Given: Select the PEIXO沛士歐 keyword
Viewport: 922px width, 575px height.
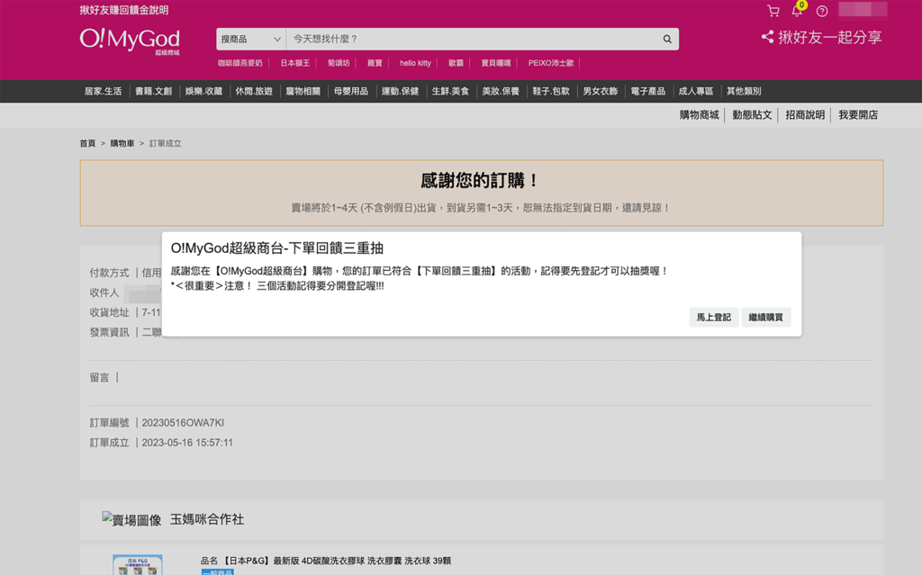Looking at the screenshot, I should click(550, 63).
